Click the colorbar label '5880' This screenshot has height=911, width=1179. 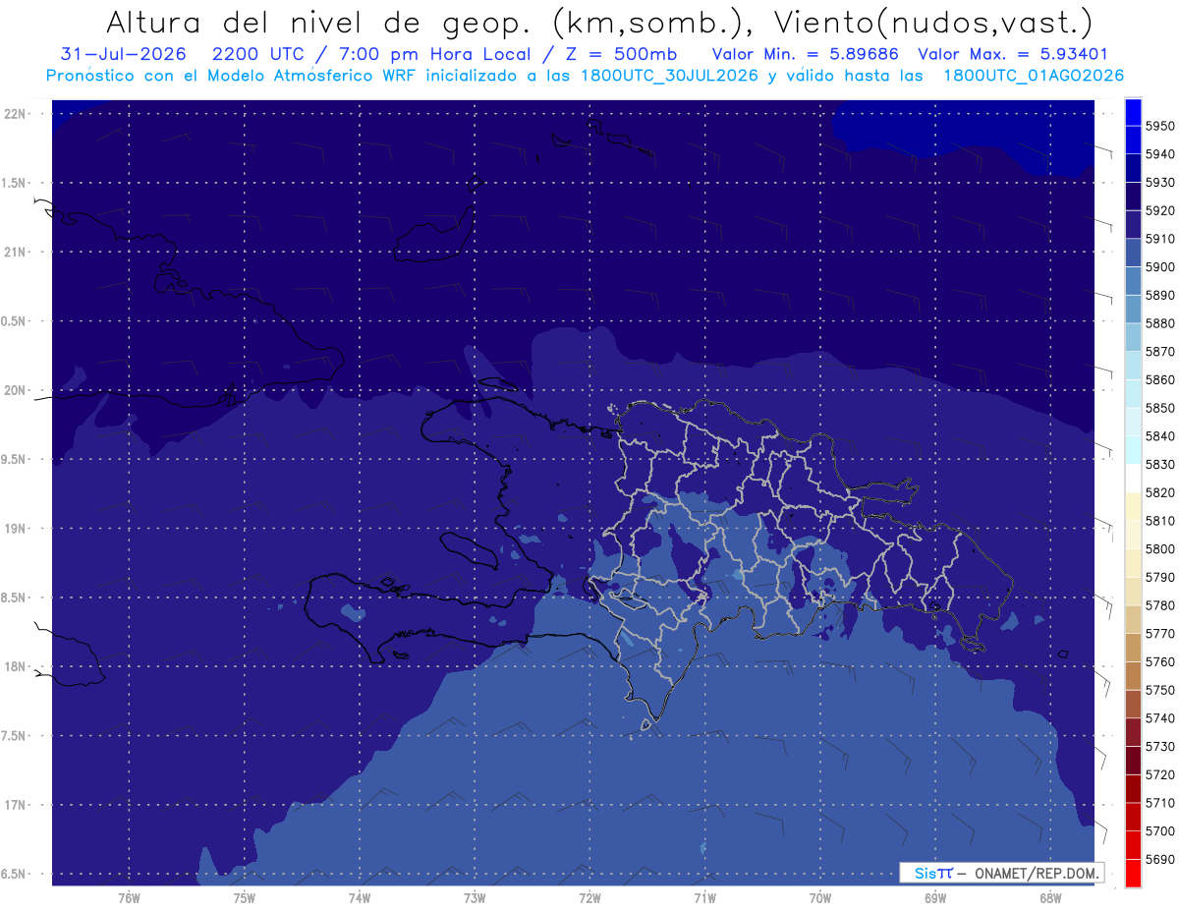pyautogui.click(x=1159, y=323)
